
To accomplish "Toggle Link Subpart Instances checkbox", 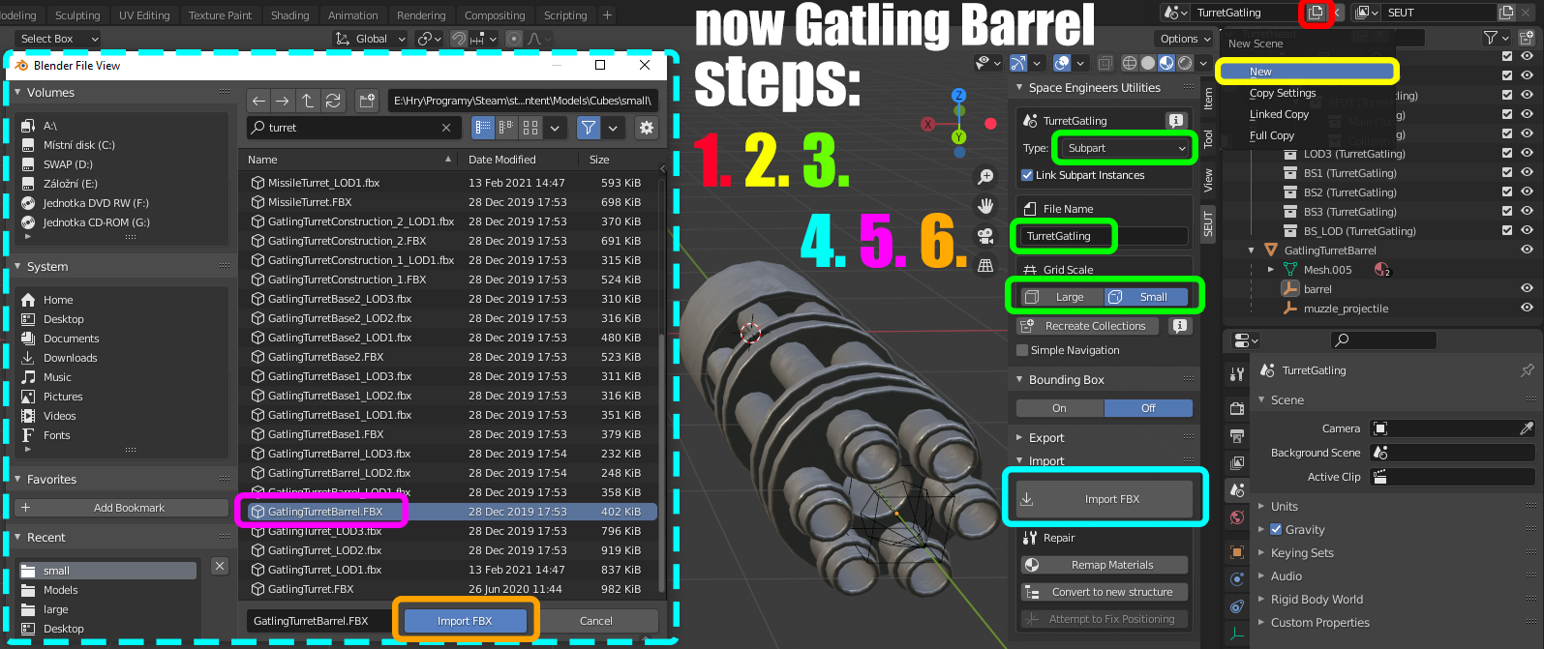I will point(1027,175).
